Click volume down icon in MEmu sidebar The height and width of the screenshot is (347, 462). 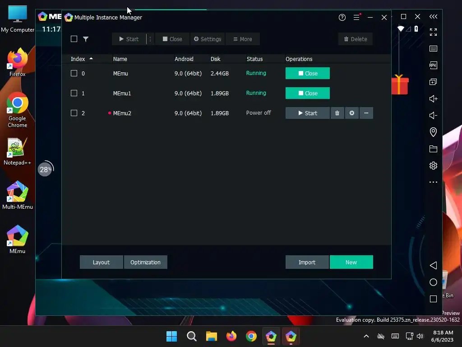point(433,115)
